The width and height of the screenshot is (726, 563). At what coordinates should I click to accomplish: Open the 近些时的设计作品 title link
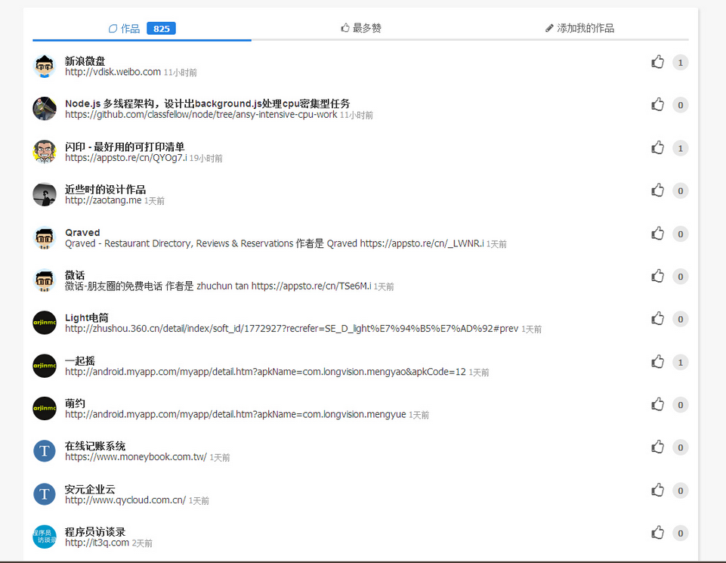point(105,190)
